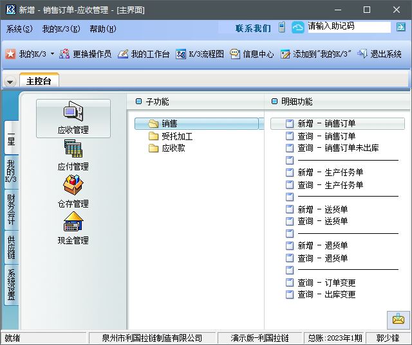Viewport: 412px width, 345px height.
Task: Open the 系统(S) menu
Action: (19, 29)
